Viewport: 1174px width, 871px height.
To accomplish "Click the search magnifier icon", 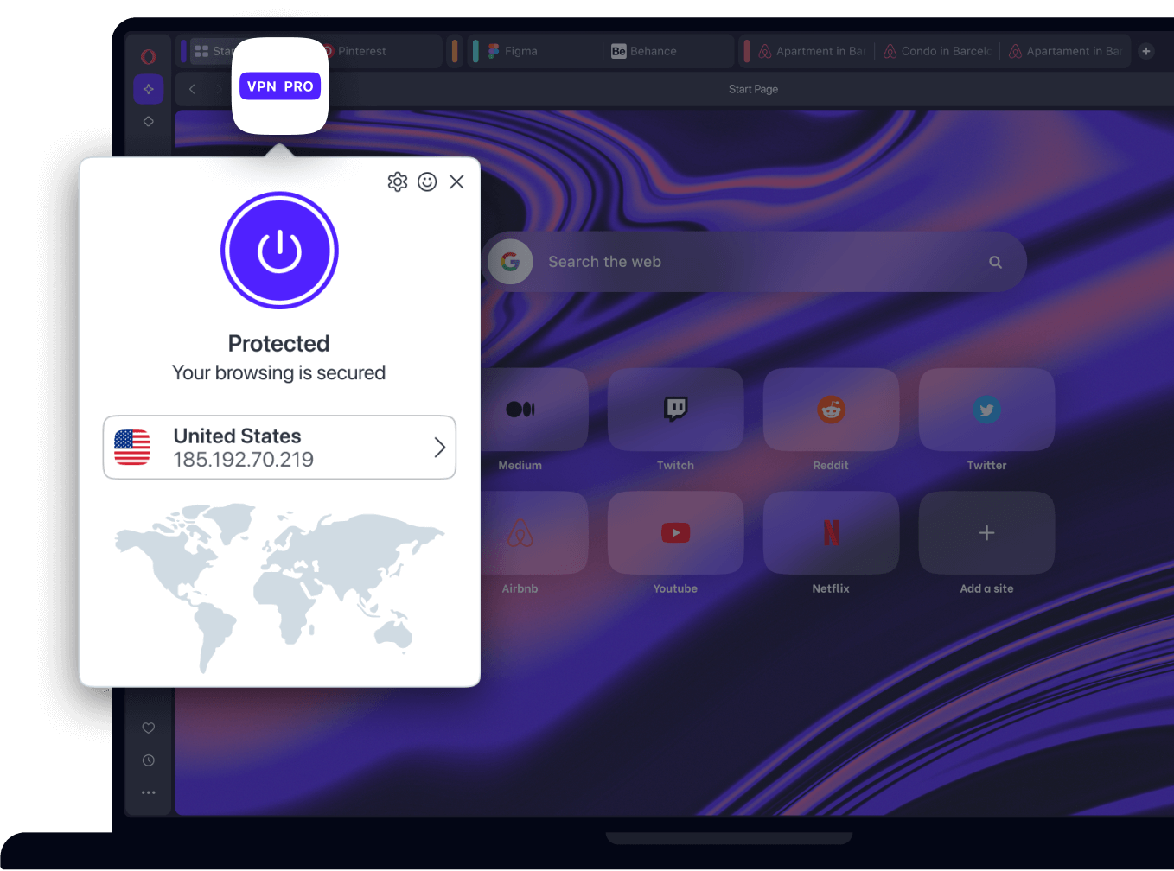I will (x=995, y=261).
